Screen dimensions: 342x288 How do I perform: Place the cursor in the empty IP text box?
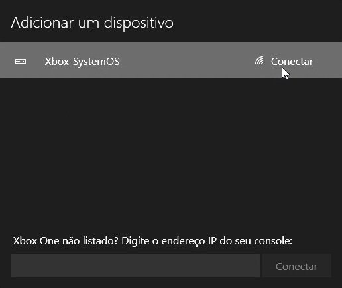(135, 265)
